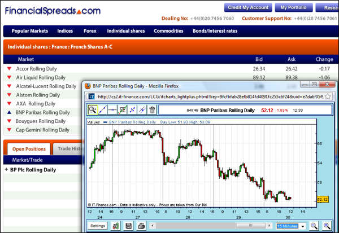Image resolution: width=339 pixels, height=233 pixels.
Task: Click the zoom out magnifier at chart bottom
Action: (x=314, y=226)
